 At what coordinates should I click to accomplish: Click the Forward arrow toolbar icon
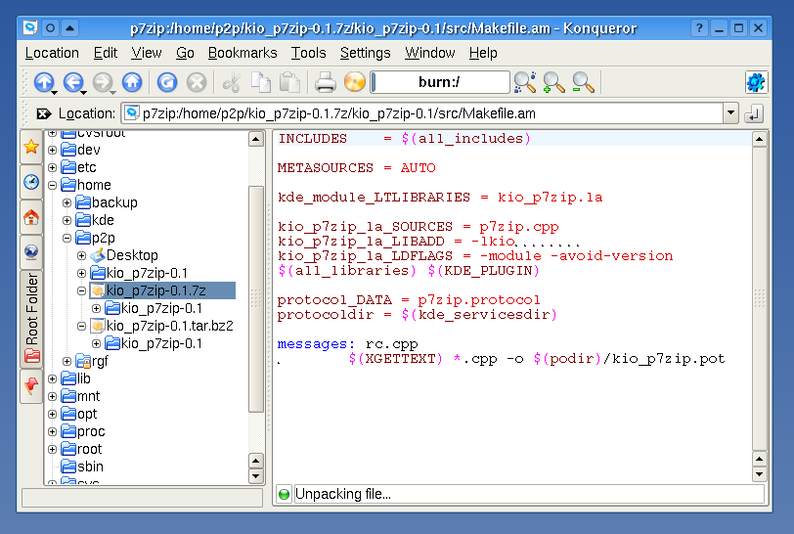tap(104, 82)
